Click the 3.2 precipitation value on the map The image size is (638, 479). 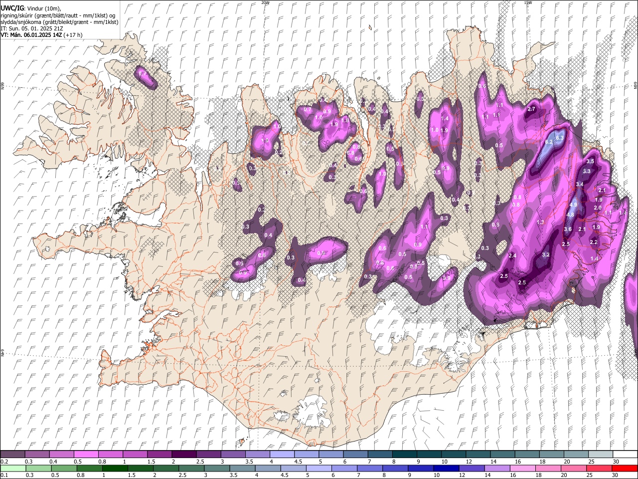(546, 254)
